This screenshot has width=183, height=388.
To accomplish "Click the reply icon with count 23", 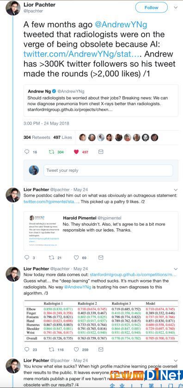I will pyautogui.click(x=27, y=350).
